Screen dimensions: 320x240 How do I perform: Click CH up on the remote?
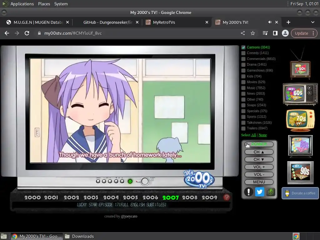pyautogui.click(x=259, y=152)
